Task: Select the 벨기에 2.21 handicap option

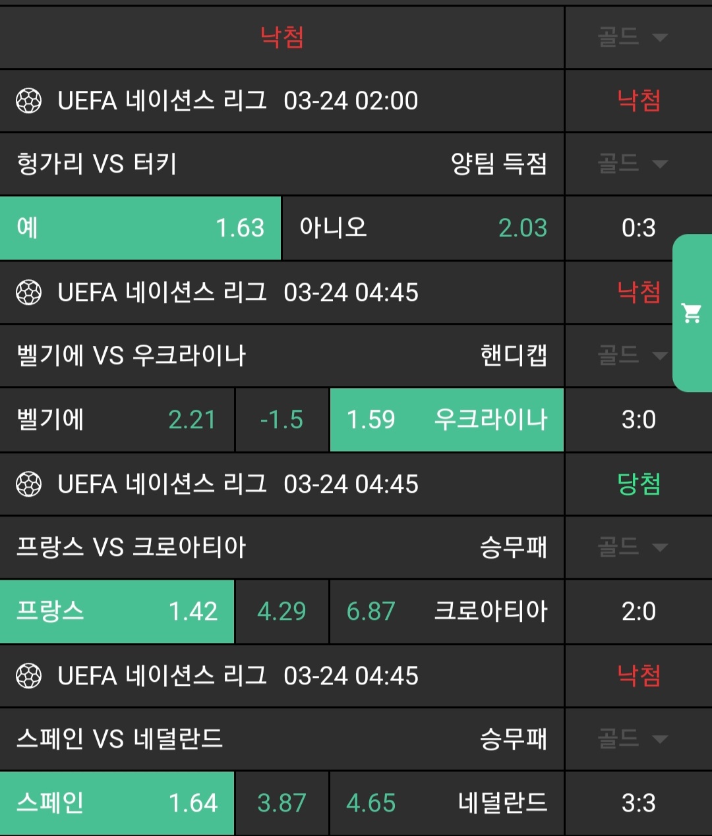Action: coord(117,420)
